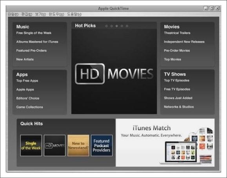Screen dimensions: 227x178
Task: View Top Free Apps
Action: [27, 81]
